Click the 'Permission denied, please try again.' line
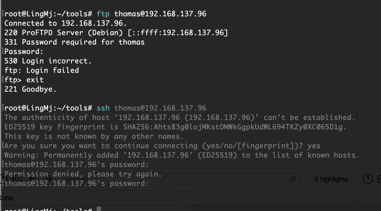Screen dimensions: 381x211 coord(83,174)
